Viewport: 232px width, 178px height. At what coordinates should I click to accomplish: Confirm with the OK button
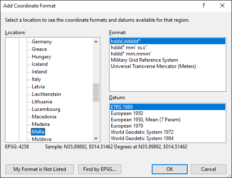pos(170,169)
